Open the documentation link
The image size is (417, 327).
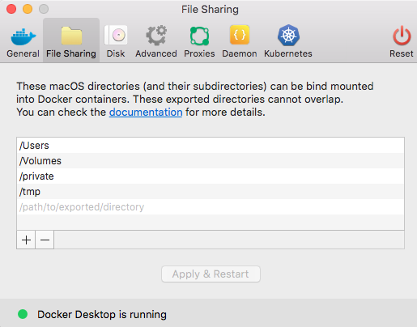tap(146, 113)
